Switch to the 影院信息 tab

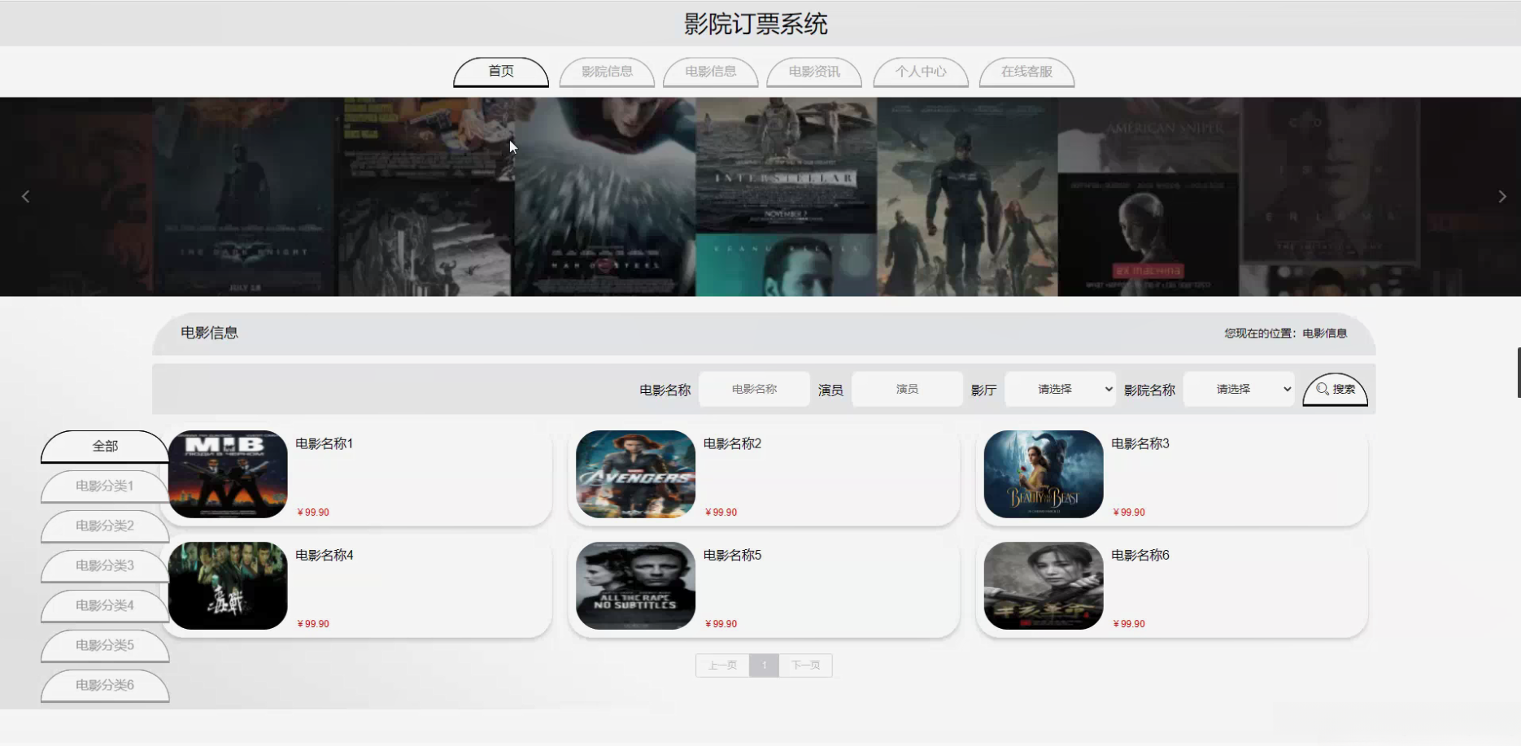pyautogui.click(x=607, y=72)
